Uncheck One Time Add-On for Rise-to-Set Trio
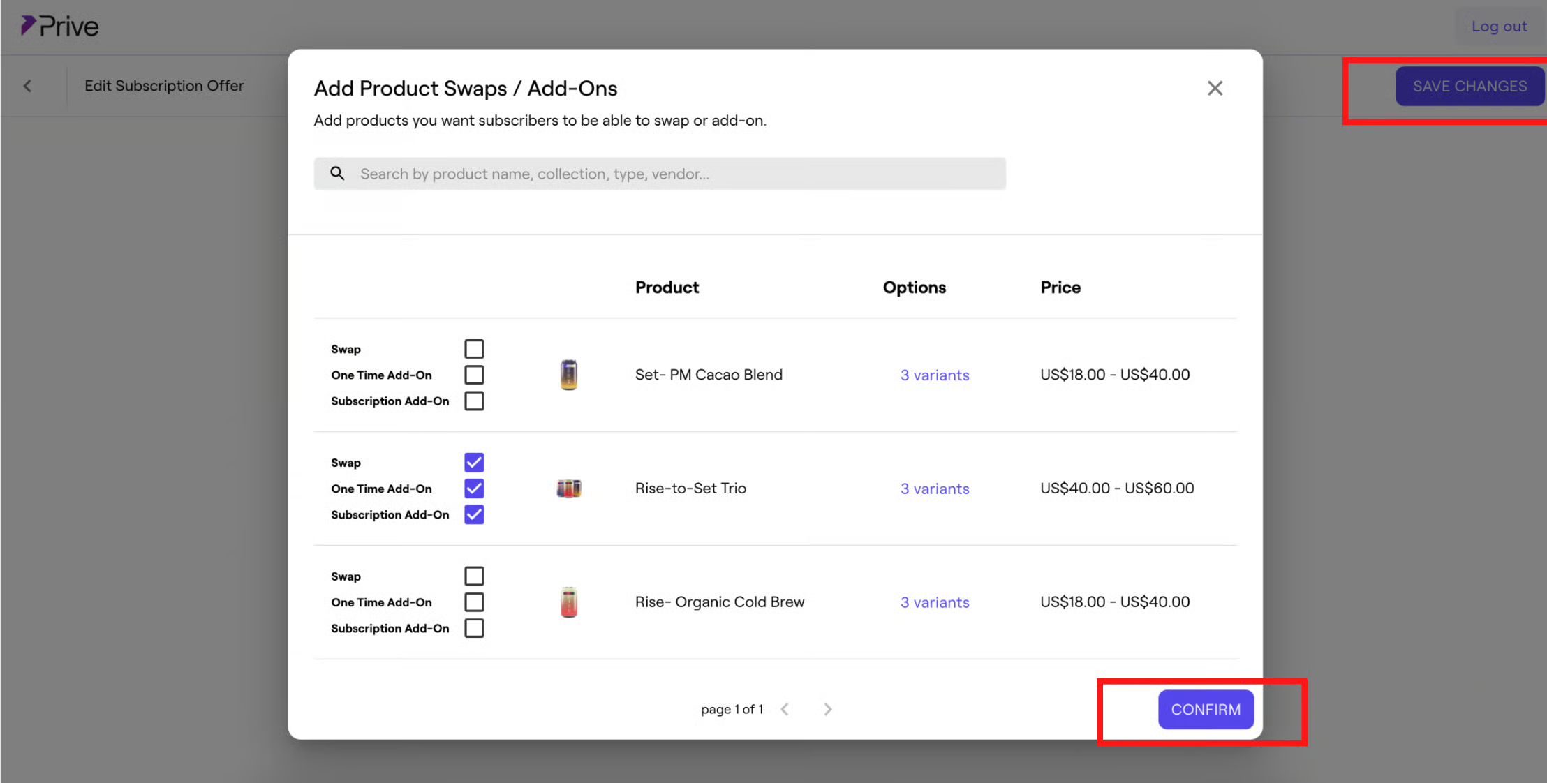This screenshot has height=783, width=1547. pos(474,489)
